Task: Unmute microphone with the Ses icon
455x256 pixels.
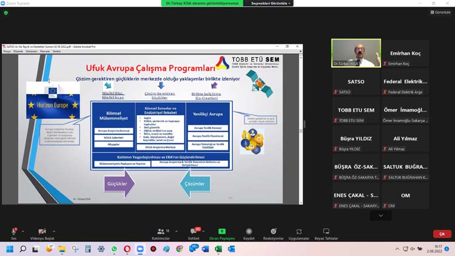Action: (13, 232)
